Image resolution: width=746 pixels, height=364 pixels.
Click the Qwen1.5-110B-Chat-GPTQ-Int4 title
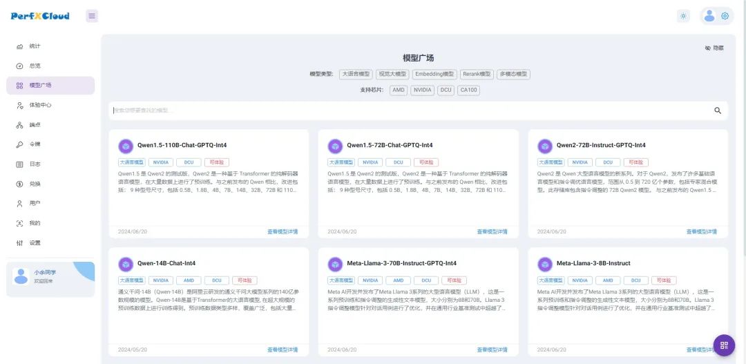182,146
